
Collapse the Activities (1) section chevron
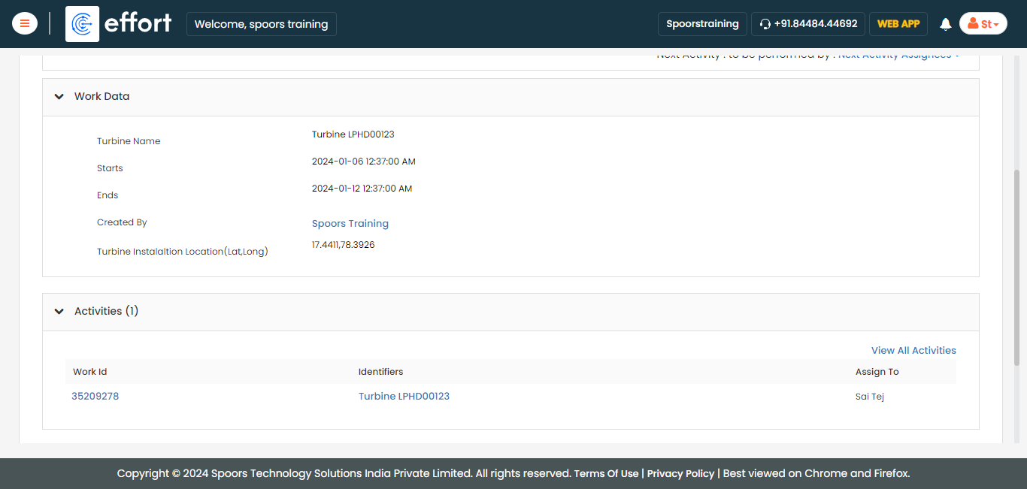(59, 312)
